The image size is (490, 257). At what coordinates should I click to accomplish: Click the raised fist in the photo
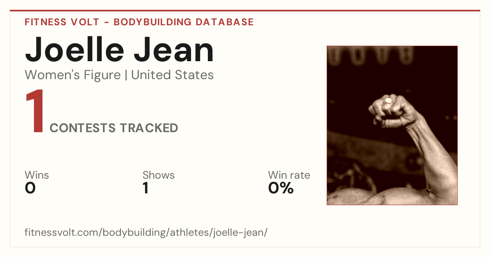click(x=388, y=110)
